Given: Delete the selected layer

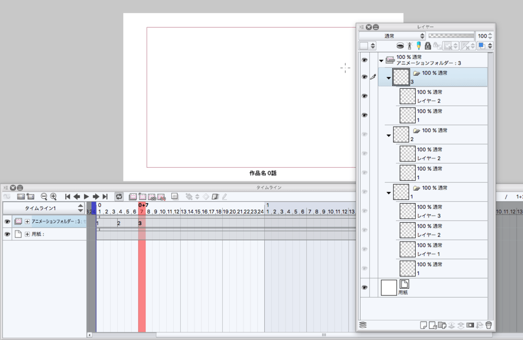Looking at the screenshot, I should coord(489,325).
